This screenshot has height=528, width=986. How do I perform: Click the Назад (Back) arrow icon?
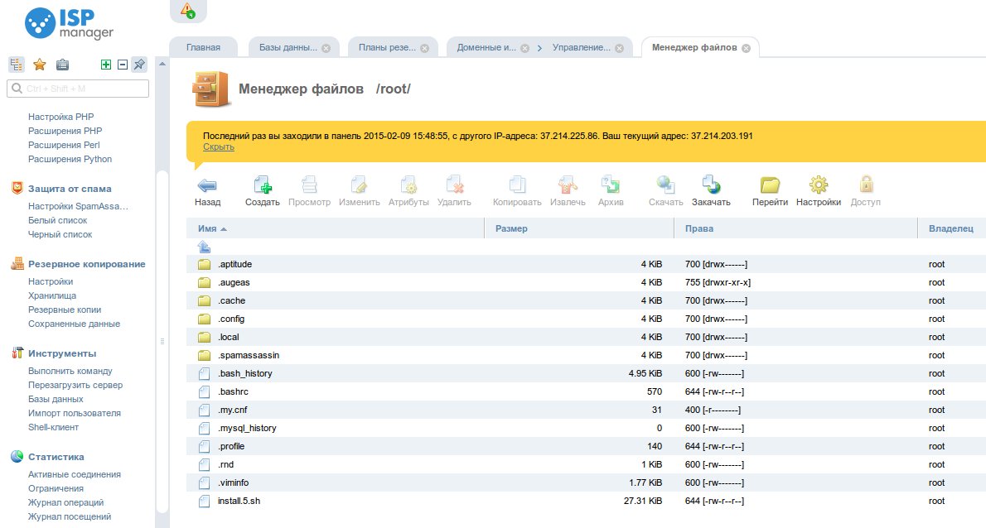click(207, 185)
